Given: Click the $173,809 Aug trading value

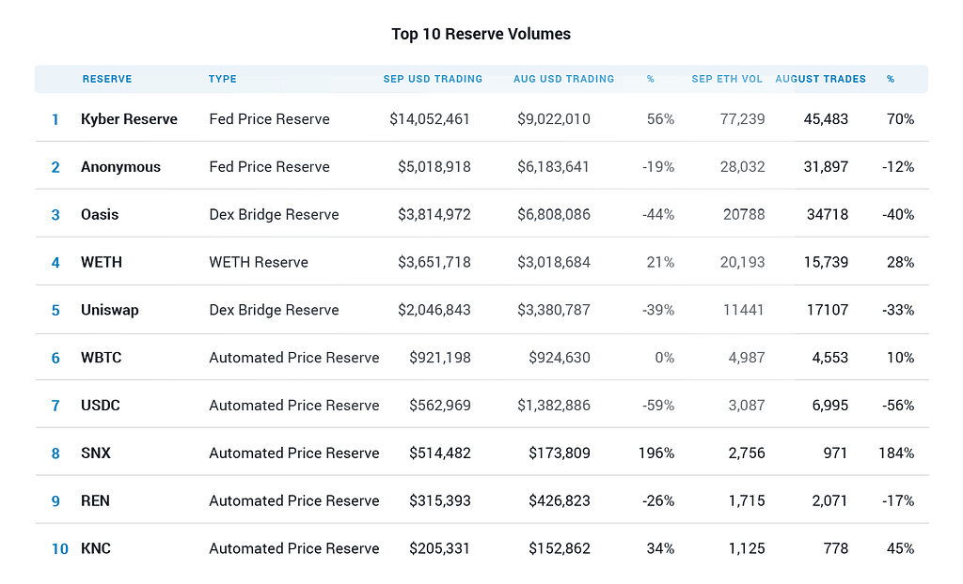Looking at the screenshot, I should (560, 453).
